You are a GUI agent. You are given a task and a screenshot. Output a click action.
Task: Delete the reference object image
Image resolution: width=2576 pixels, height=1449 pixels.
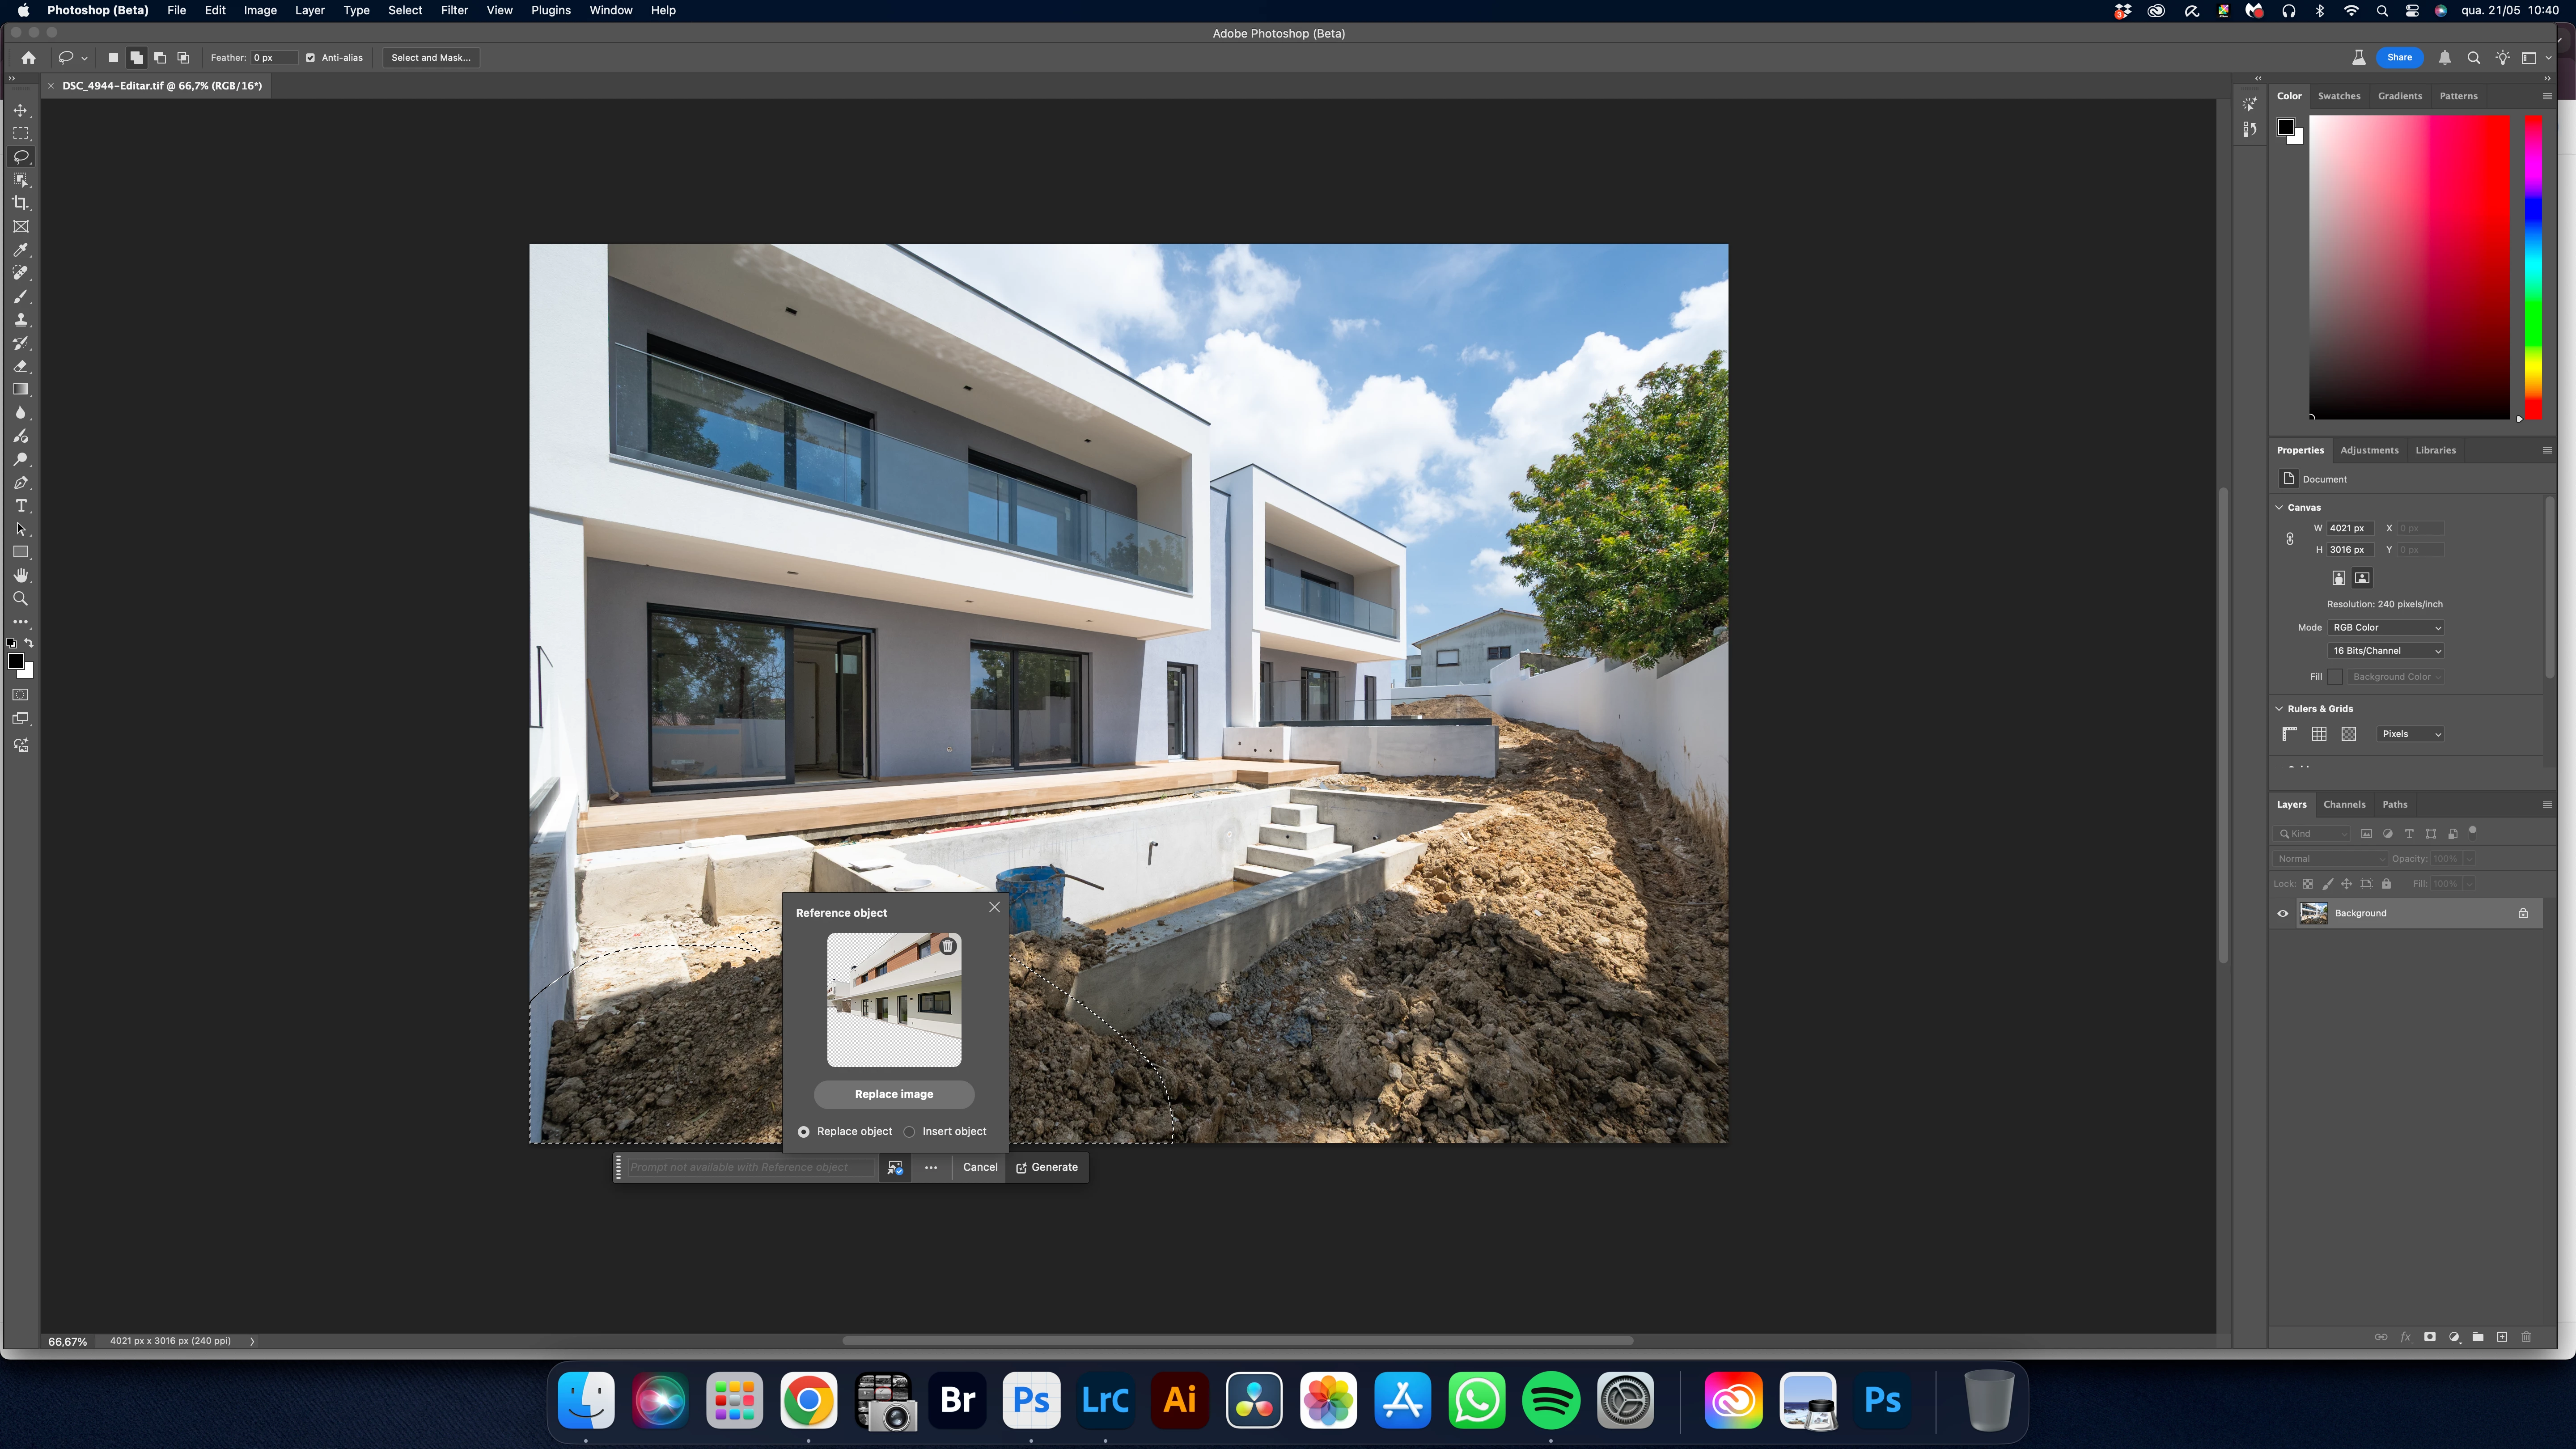tap(947, 946)
